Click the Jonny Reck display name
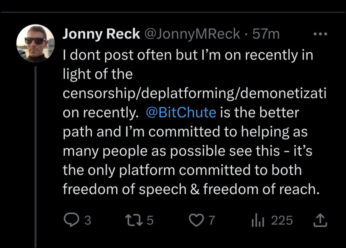Screen dimensions: 346x248 [101, 34]
